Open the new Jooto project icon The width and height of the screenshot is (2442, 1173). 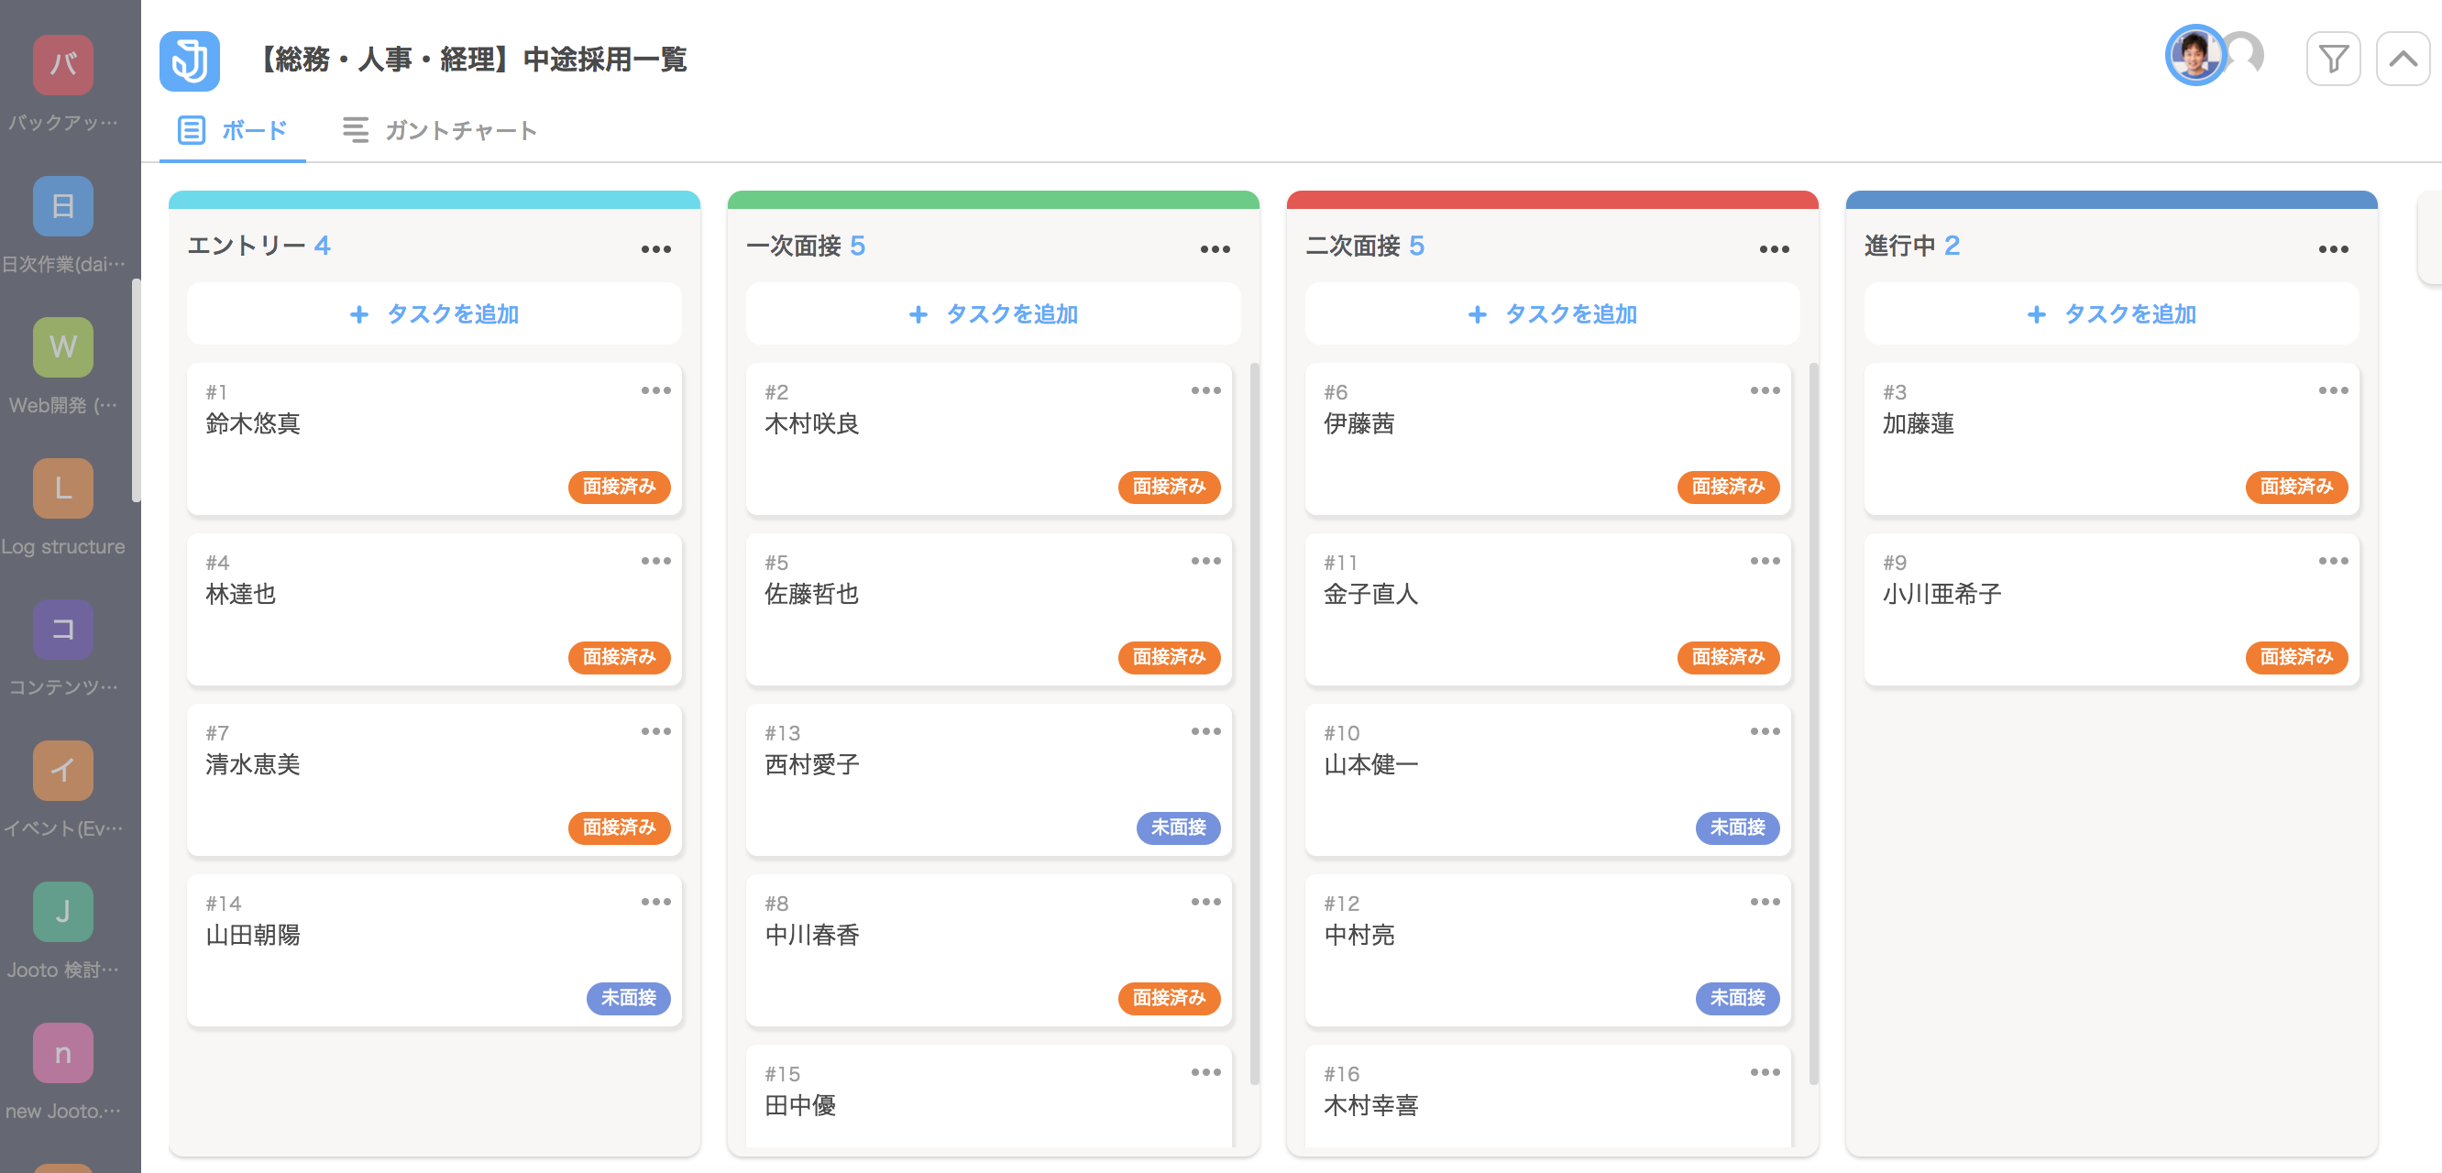(x=62, y=1053)
